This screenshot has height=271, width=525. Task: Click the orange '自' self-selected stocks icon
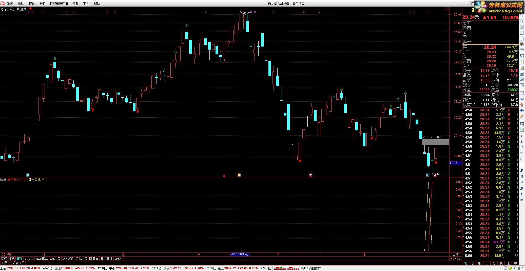[x=522, y=68]
